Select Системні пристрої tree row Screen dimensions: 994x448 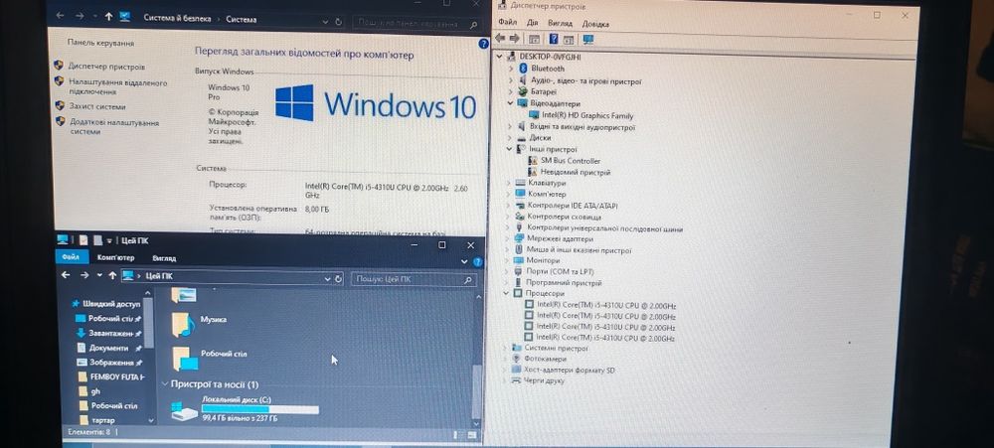coord(556,348)
